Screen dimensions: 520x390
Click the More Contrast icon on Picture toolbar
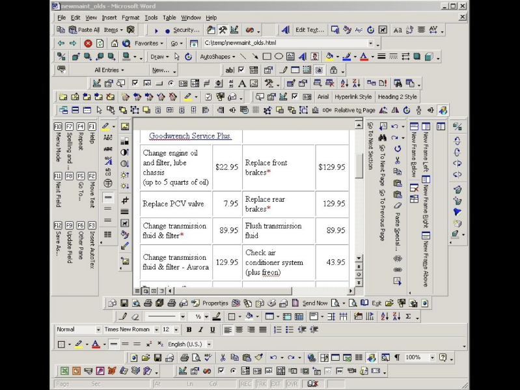125,152
